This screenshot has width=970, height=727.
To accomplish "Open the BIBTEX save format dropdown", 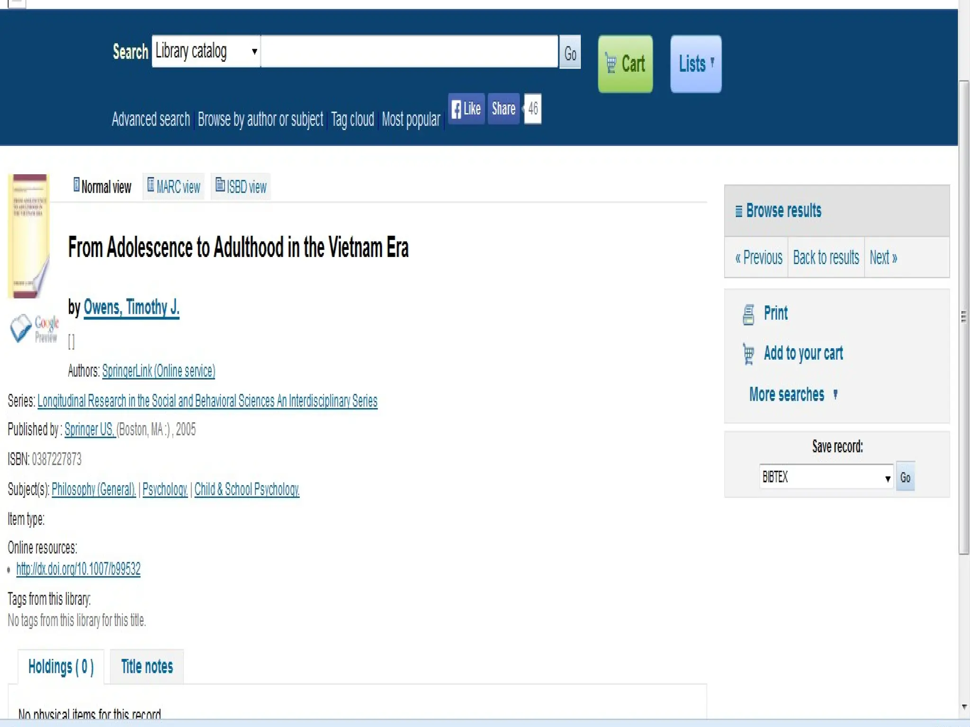I will click(826, 477).
